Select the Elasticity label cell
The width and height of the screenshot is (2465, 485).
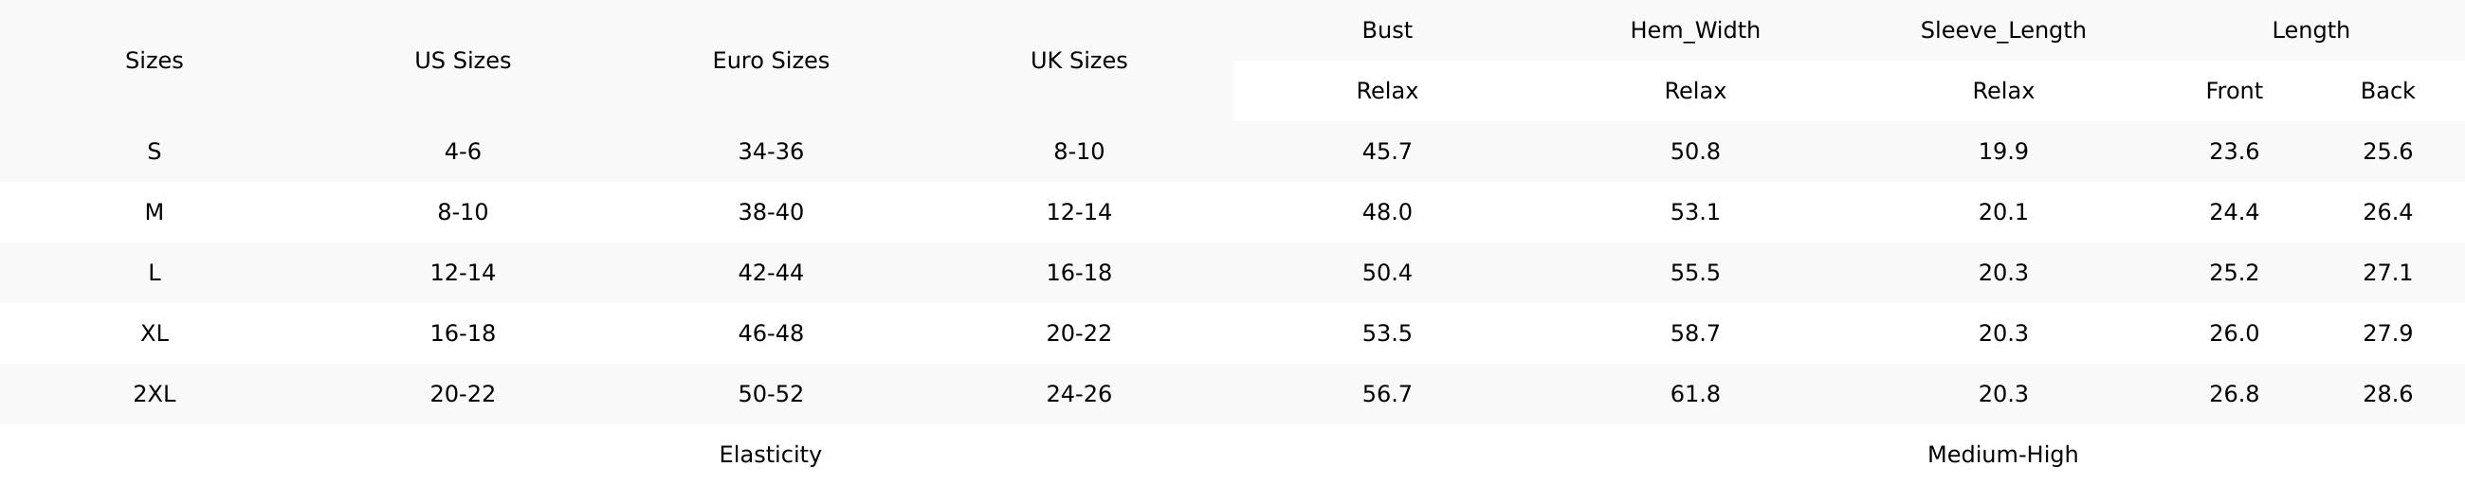770,455
